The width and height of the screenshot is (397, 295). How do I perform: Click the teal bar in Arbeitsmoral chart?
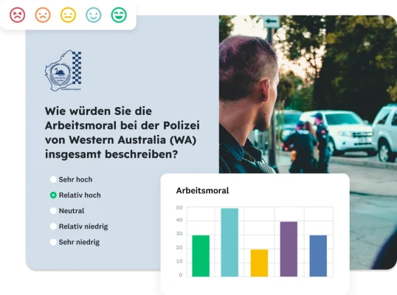[x=229, y=243]
